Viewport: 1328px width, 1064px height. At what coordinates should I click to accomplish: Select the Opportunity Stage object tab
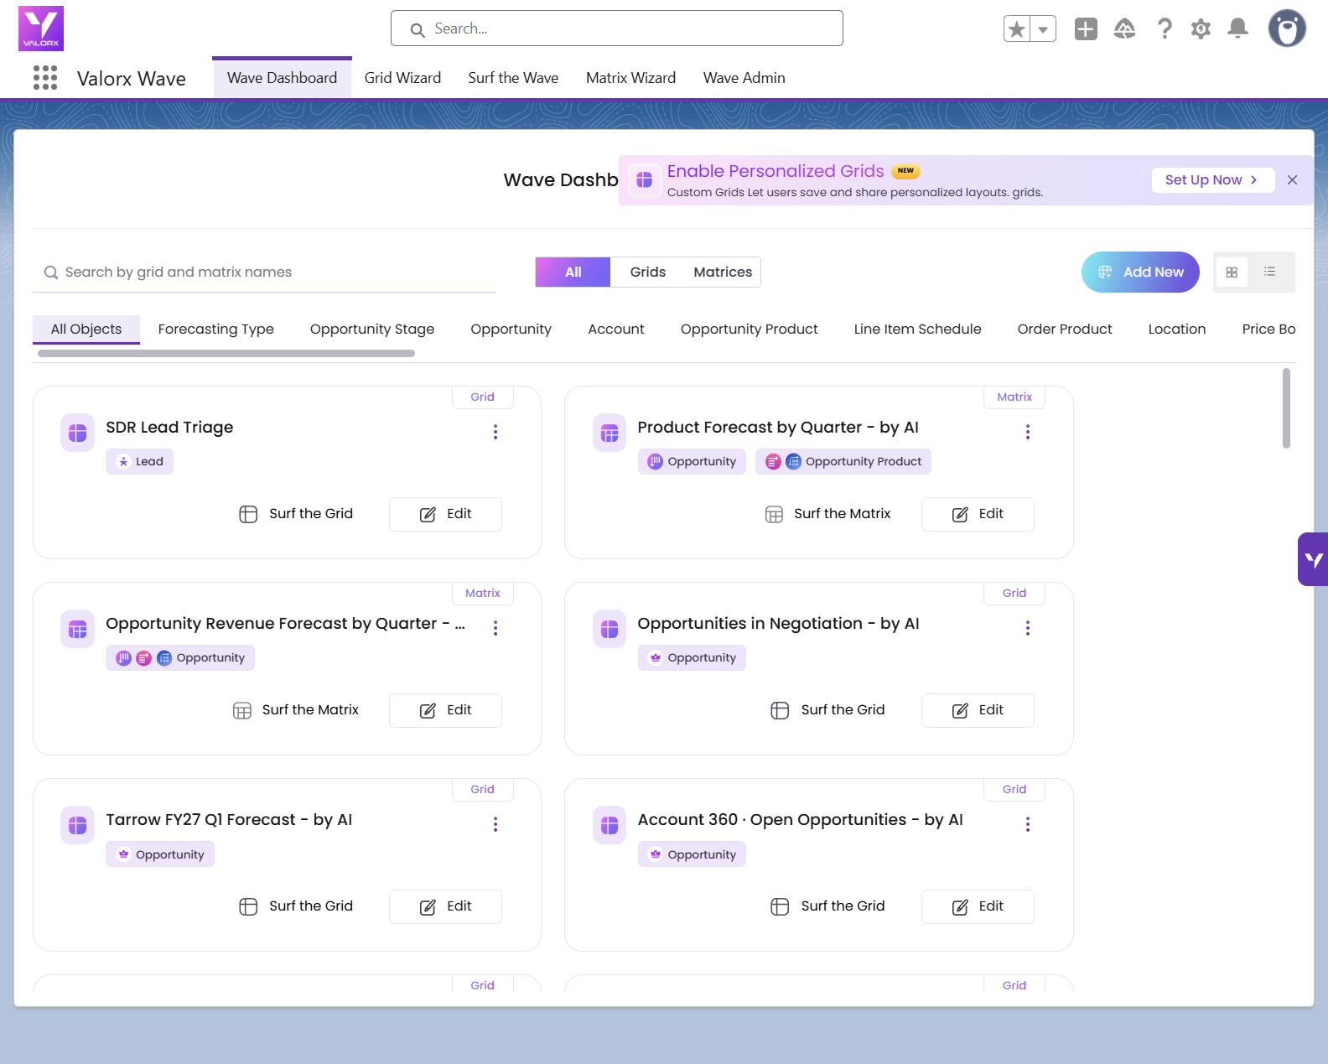(x=372, y=330)
